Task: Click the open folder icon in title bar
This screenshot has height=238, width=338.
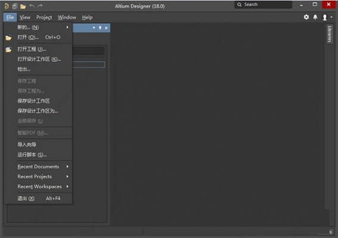Action: click(x=23, y=7)
